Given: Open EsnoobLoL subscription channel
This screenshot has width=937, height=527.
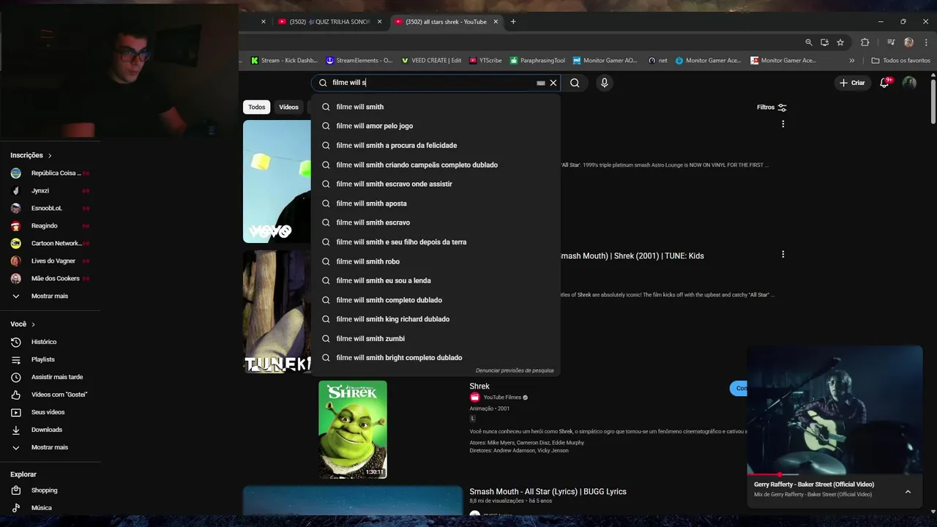Looking at the screenshot, I should click(x=50, y=208).
